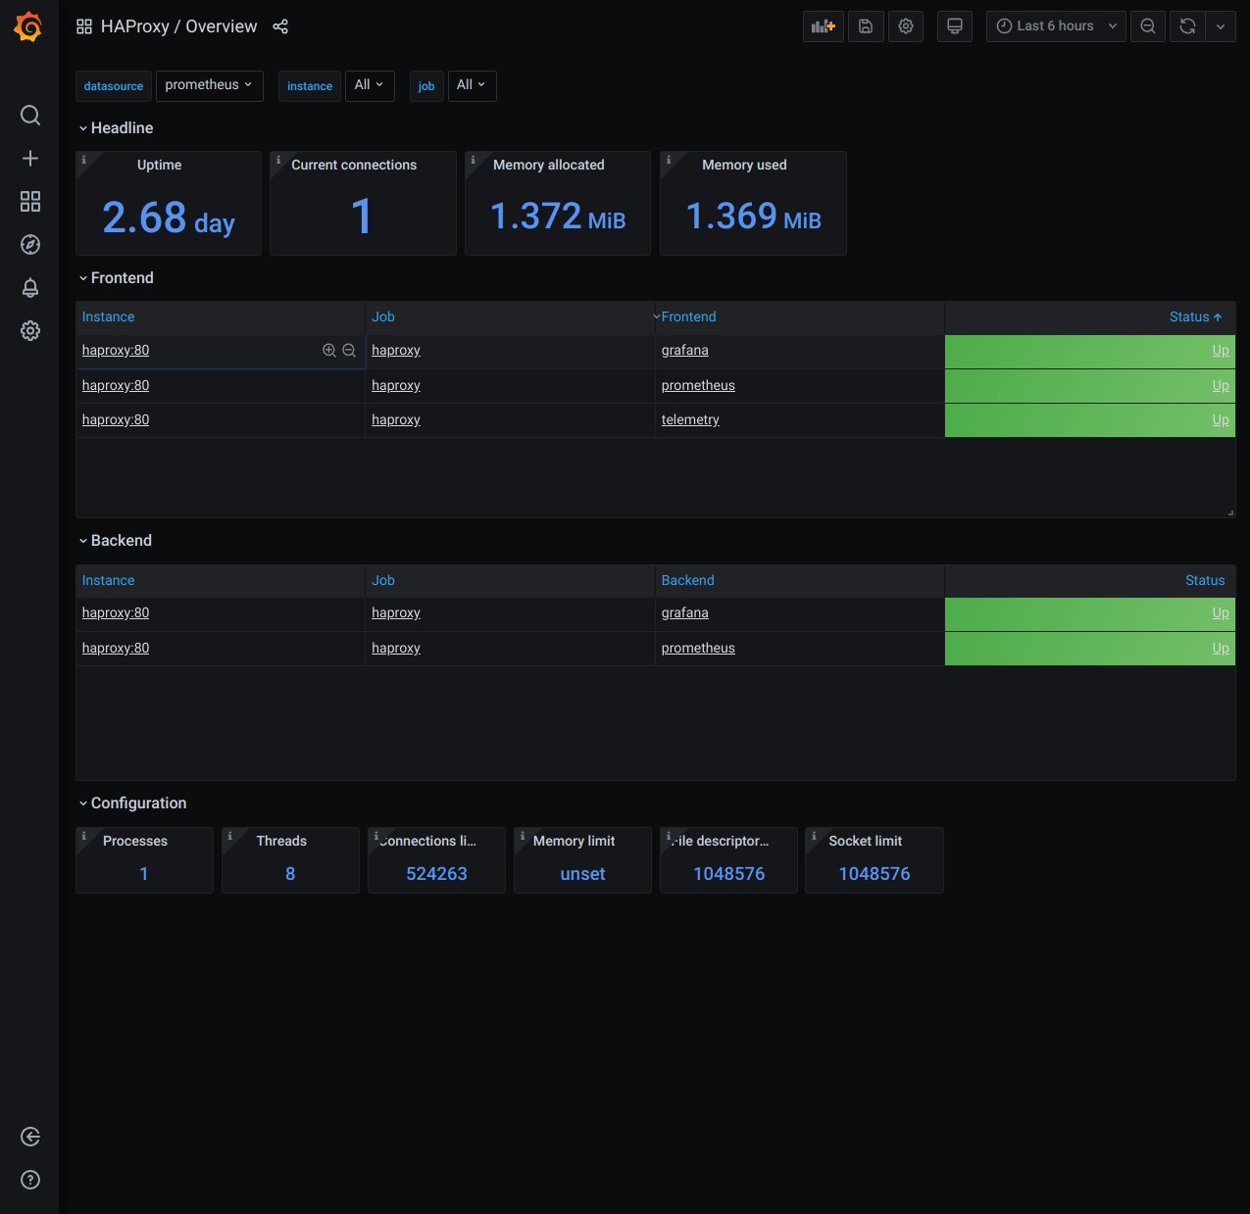The width and height of the screenshot is (1250, 1214).
Task: Open the Last 6 hours time picker
Action: tap(1056, 26)
